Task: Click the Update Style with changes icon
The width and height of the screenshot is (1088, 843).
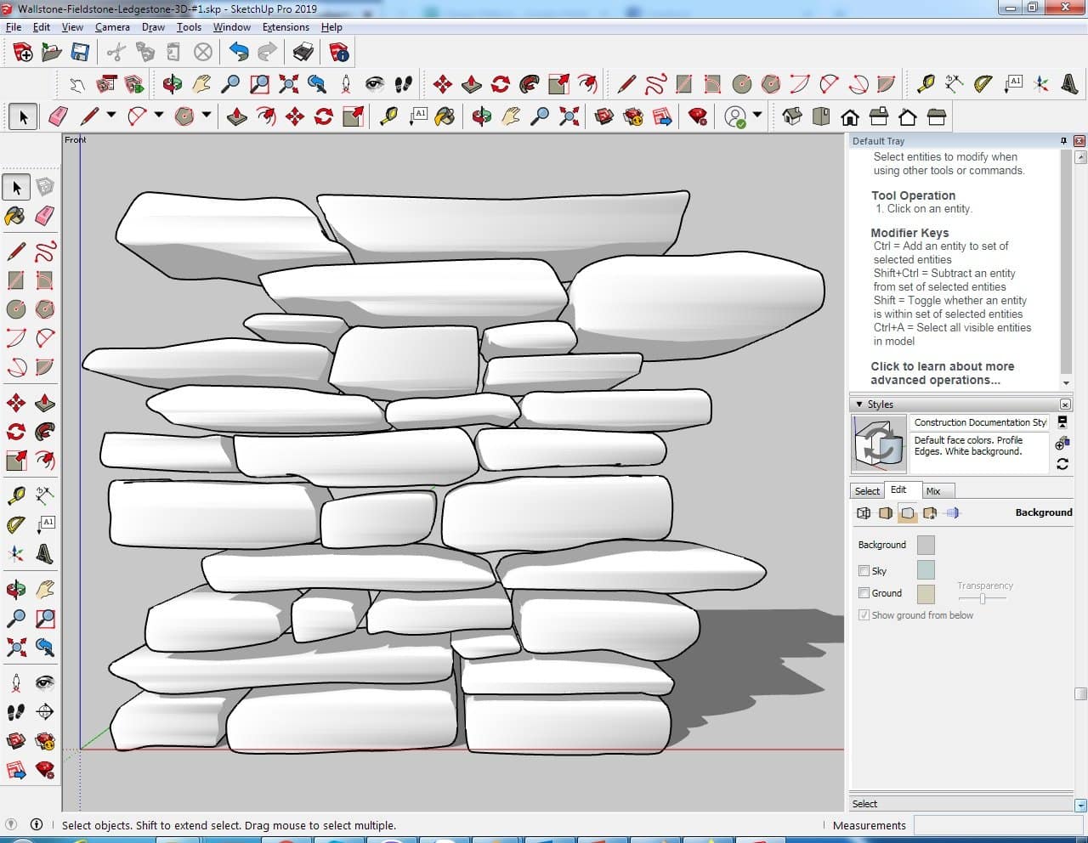Action: click(x=1062, y=464)
